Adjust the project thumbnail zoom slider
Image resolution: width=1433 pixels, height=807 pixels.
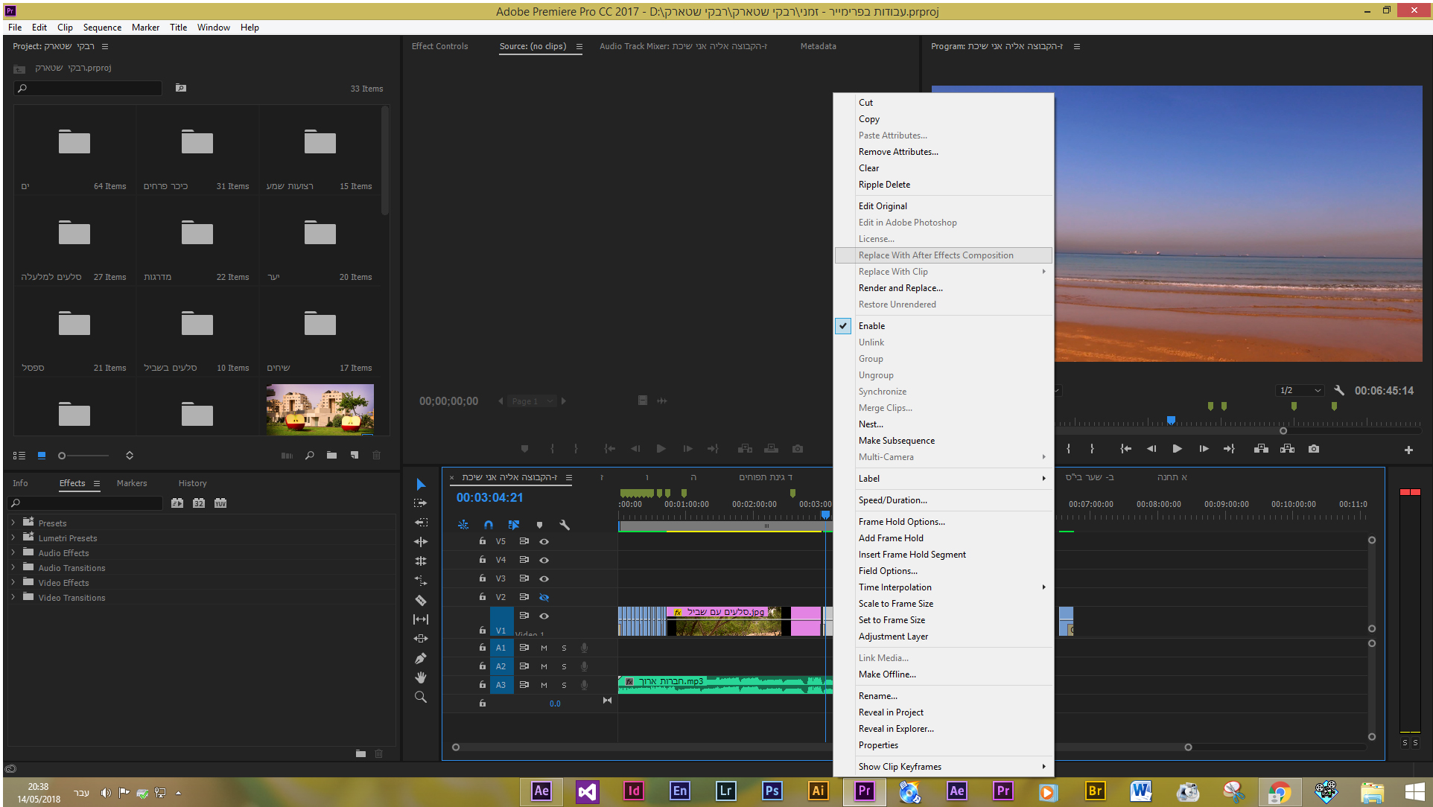click(63, 456)
